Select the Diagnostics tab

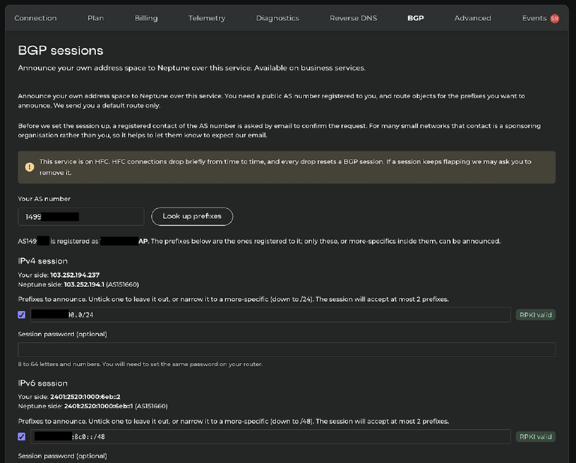[277, 18]
